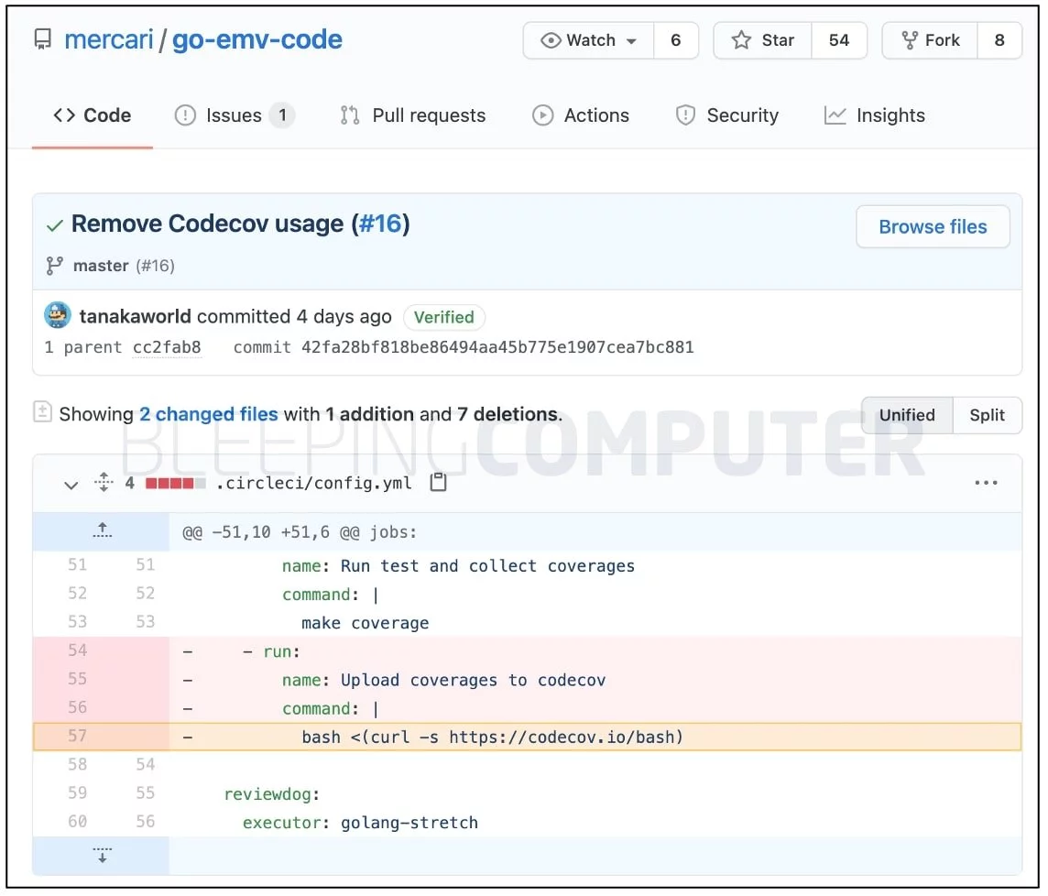Click the Browse files button

pos(933,226)
